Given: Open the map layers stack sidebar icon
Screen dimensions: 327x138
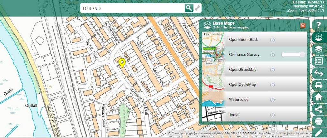Looking at the screenshot, I should tap(318, 49).
